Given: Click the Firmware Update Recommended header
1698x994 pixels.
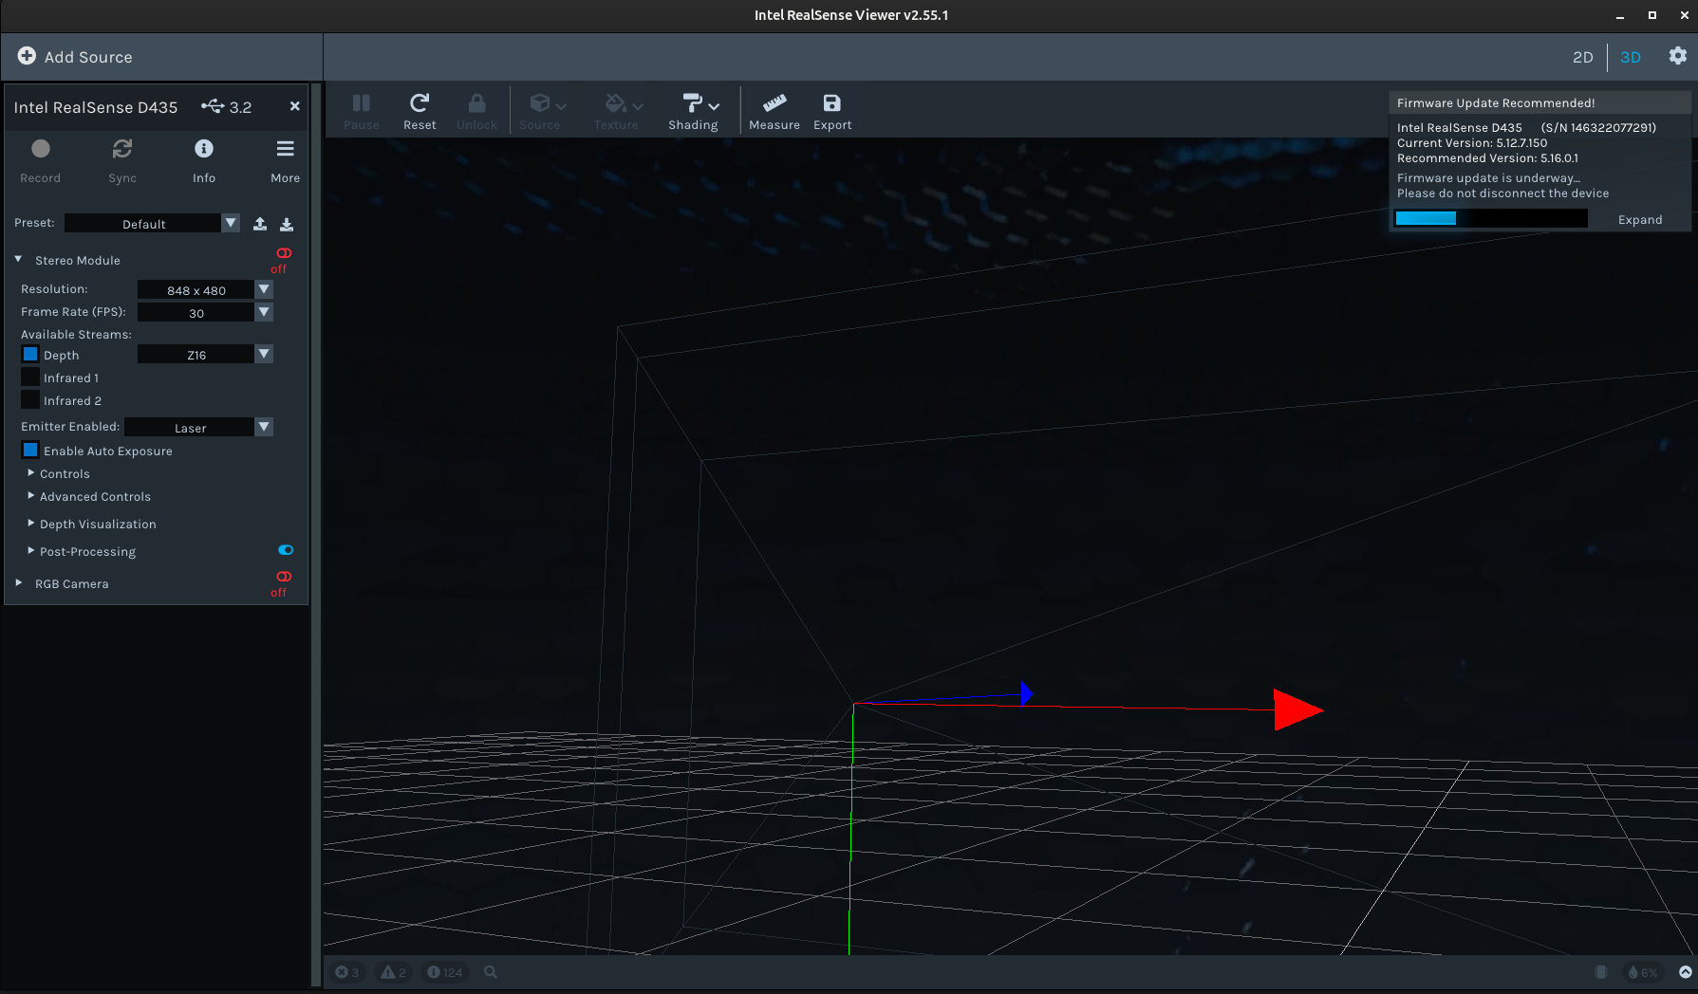Looking at the screenshot, I should pos(1496,102).
